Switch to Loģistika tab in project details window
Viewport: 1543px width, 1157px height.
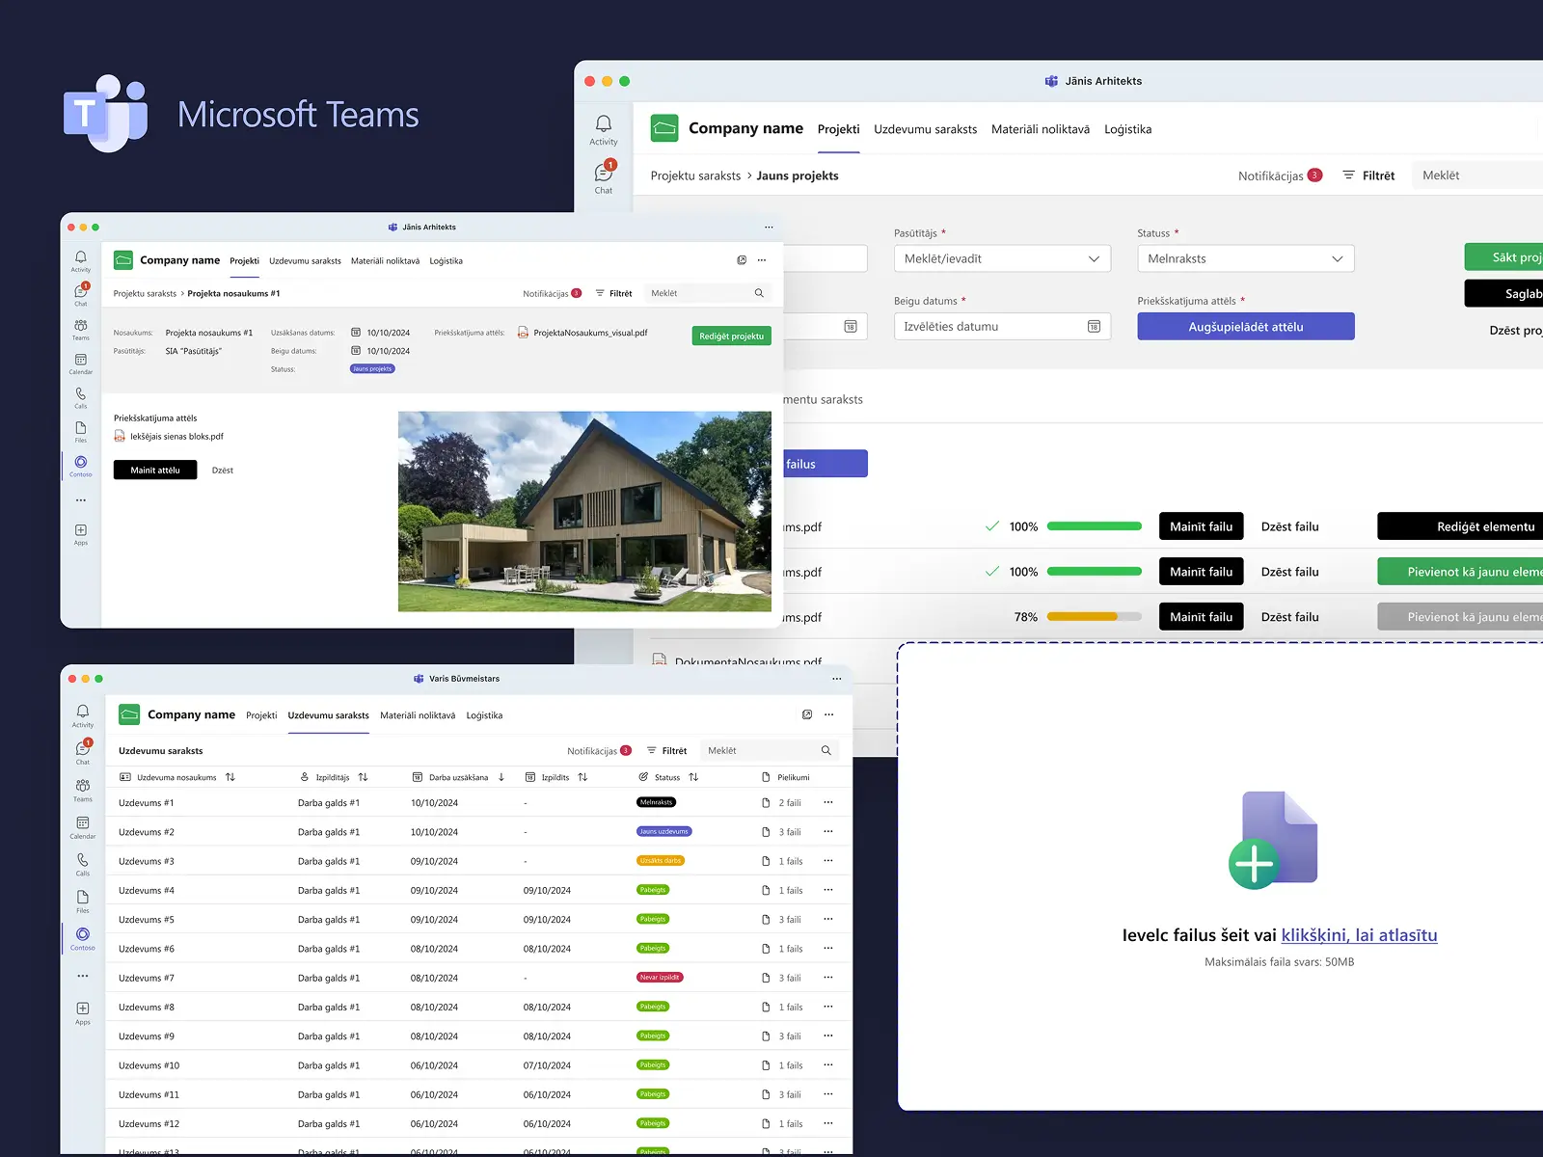pyautogui.click(x=447, y=261)
